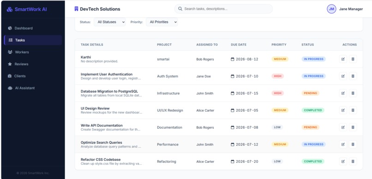Click the Due Date column header
The width and height of the screenshot is (372, 179).
pyautogui.click(x=239, y=45)
